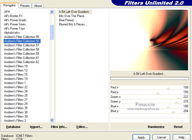Select Andrew's Filter Collection 61
Image resolution: width=192 pixels, height=140 pixels.
[22, 58]
